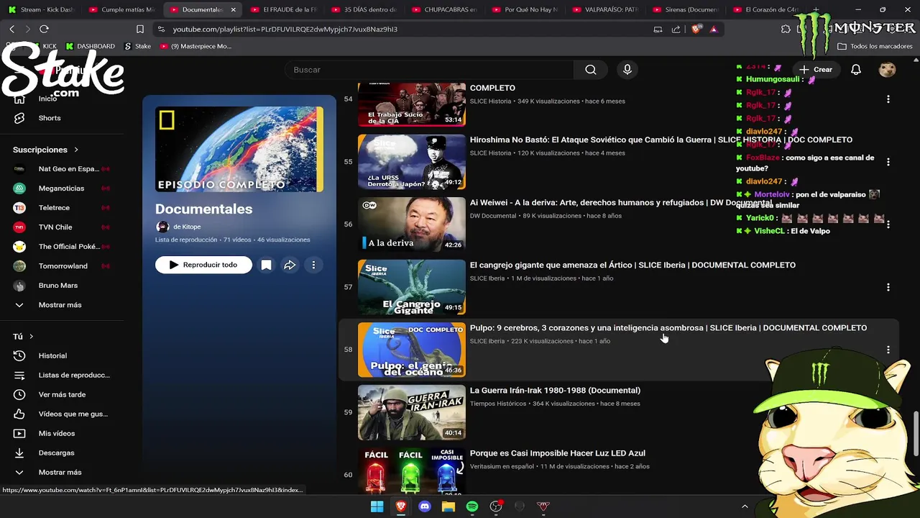Open La Guerra Irán-Irak 1980-1988 title
Image resolution: width=920 pixels, height=518 pixels.
click(x=555, y=391)
